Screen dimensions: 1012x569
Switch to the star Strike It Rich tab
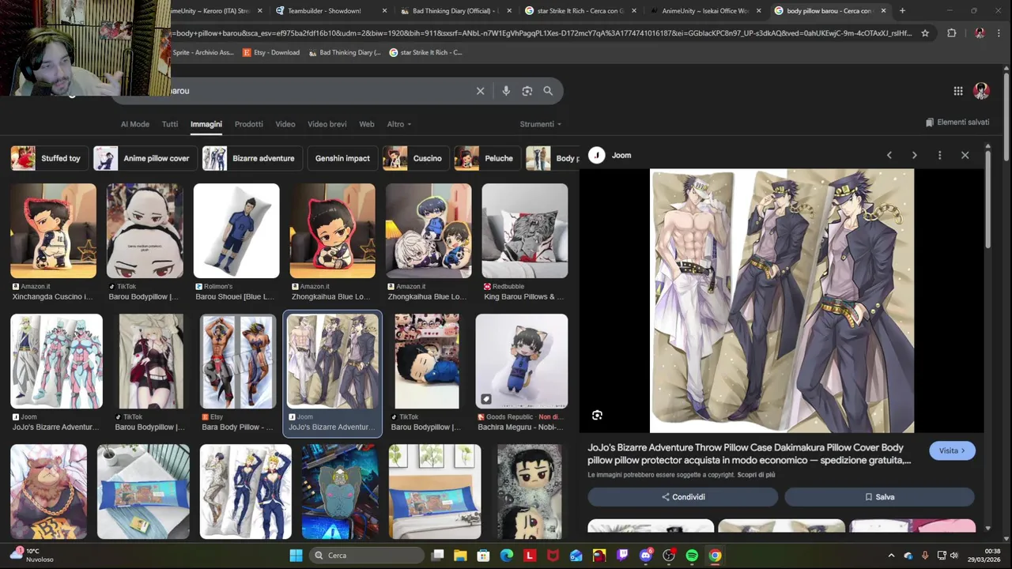pyautogui.click(x=581, y=11)
